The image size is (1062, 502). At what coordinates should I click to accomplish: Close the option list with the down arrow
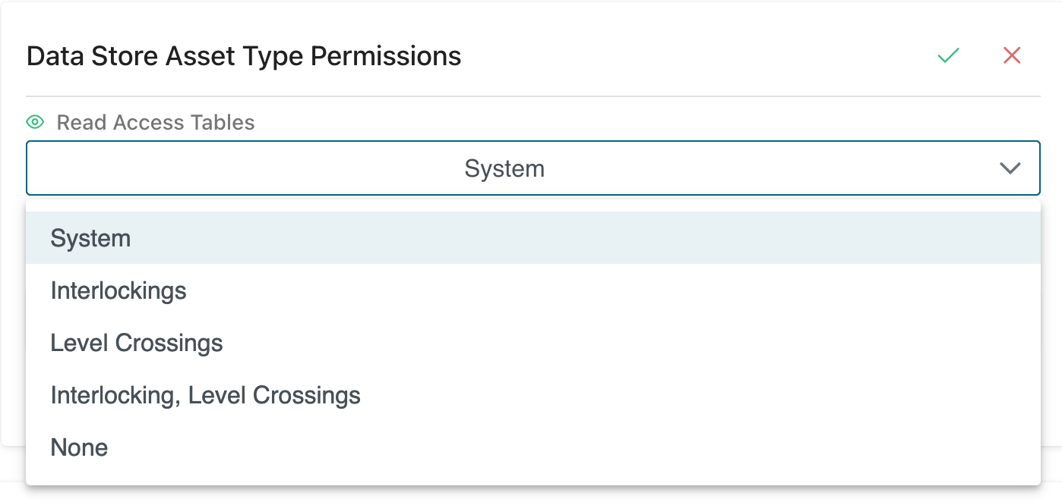[x=1010, y=168]
